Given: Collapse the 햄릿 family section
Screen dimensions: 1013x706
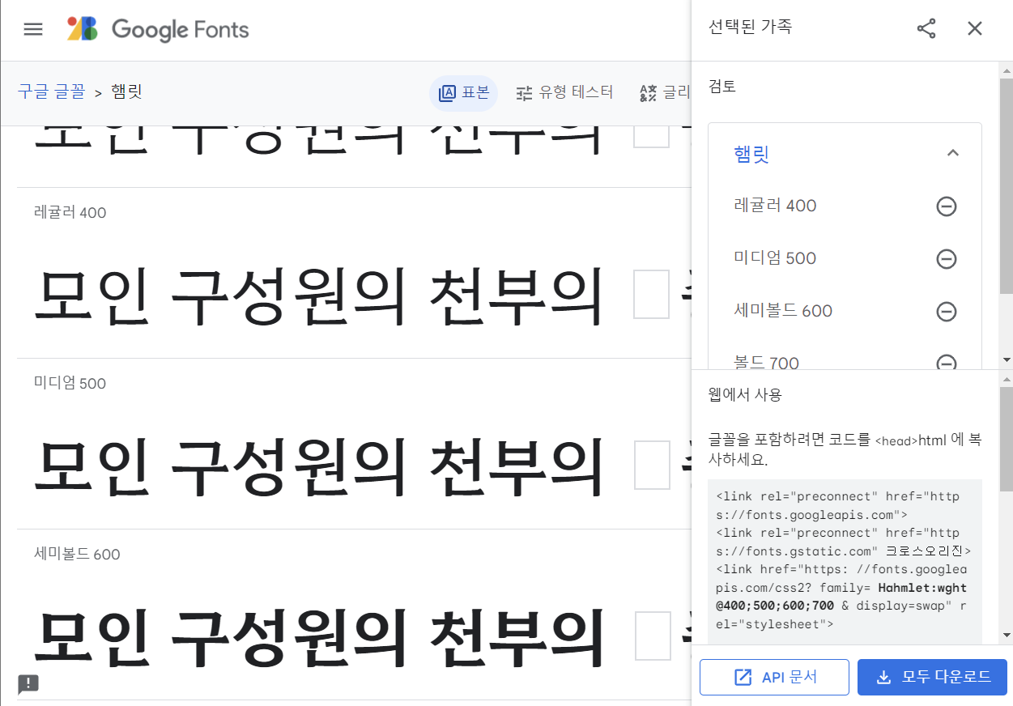Looking at the screenshot, I should click(953, 153).
